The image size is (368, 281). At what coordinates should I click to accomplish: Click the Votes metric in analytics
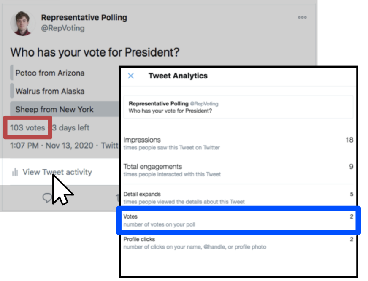tap(238, 220)
